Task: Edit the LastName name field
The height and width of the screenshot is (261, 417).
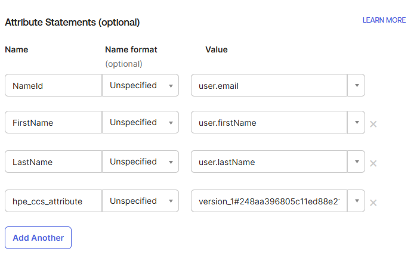Action: (53, 161)
